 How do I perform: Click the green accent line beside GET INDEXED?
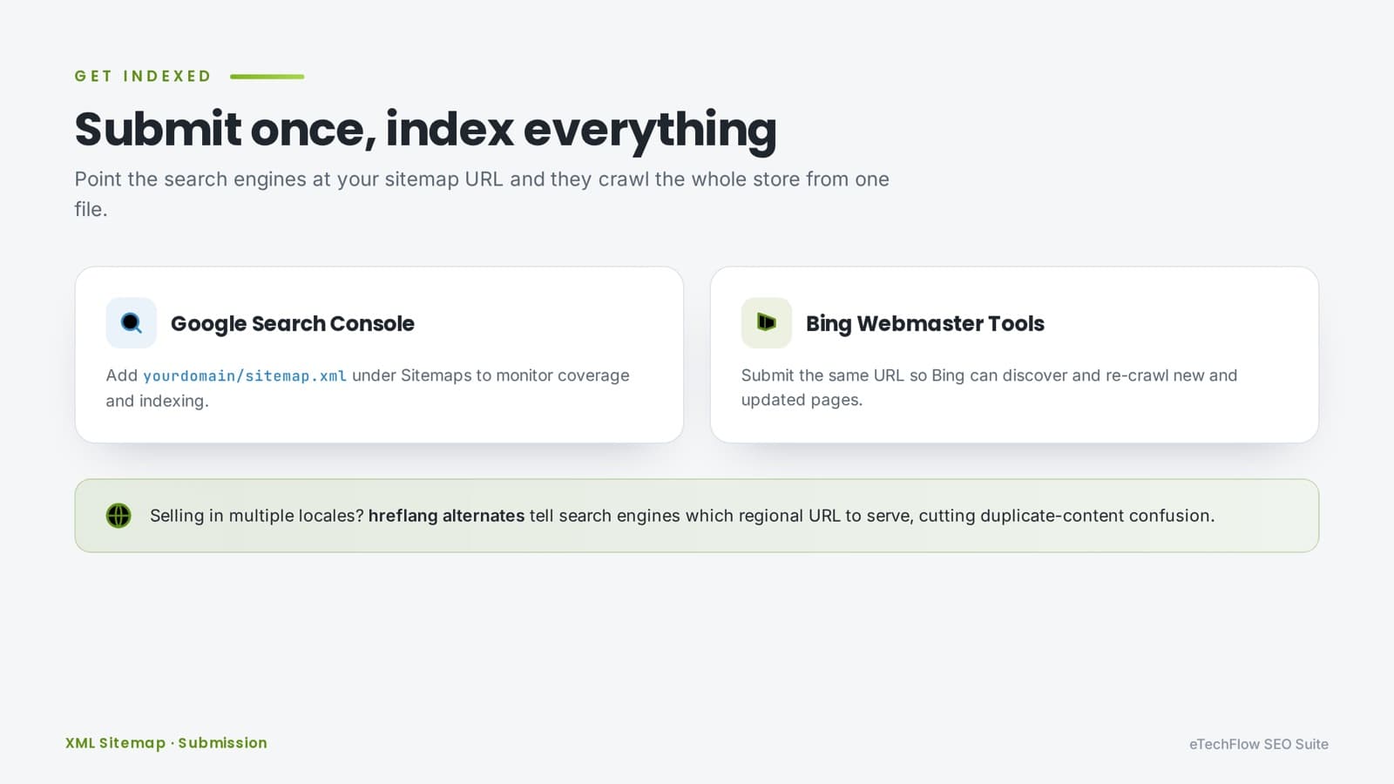pos(267,77)
